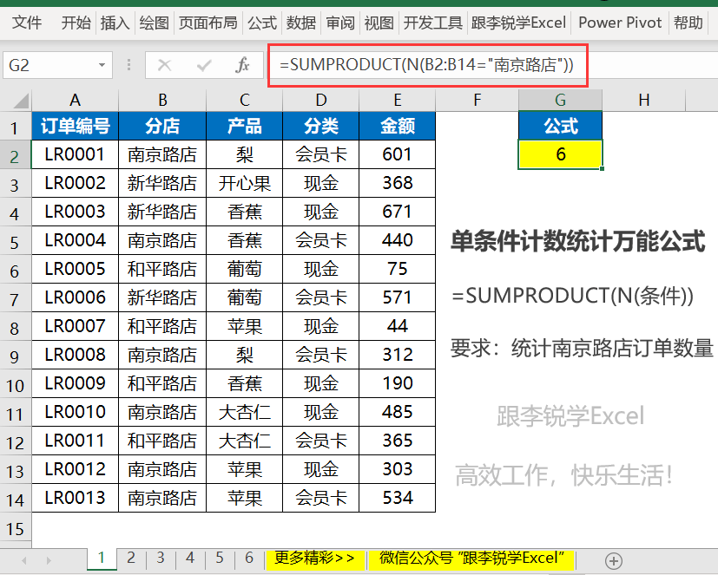Screen dimensions: 718x575
Task: Switch to the 开发工具 ribbon tab
Action: tap(431, 23)
